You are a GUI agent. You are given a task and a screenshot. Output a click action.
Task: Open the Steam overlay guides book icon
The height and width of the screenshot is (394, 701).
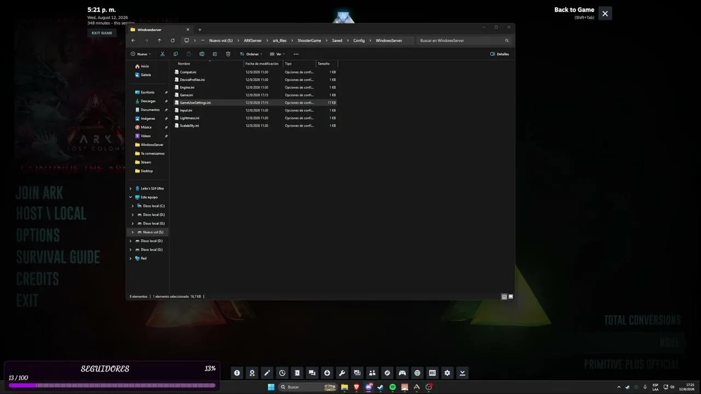[x=297, y=373]
